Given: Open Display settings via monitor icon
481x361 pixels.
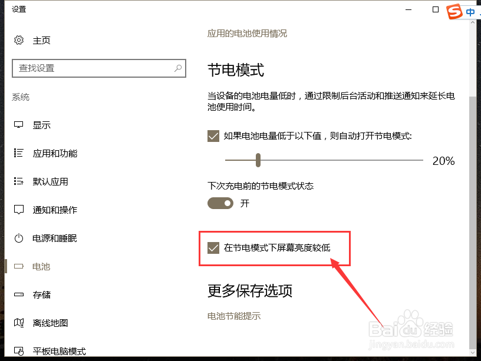Looking at the screenshot, I should pyautogui.click(x=19, y=125).
